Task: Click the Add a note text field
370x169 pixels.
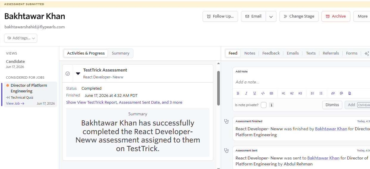Action: (x=301, y=82)
